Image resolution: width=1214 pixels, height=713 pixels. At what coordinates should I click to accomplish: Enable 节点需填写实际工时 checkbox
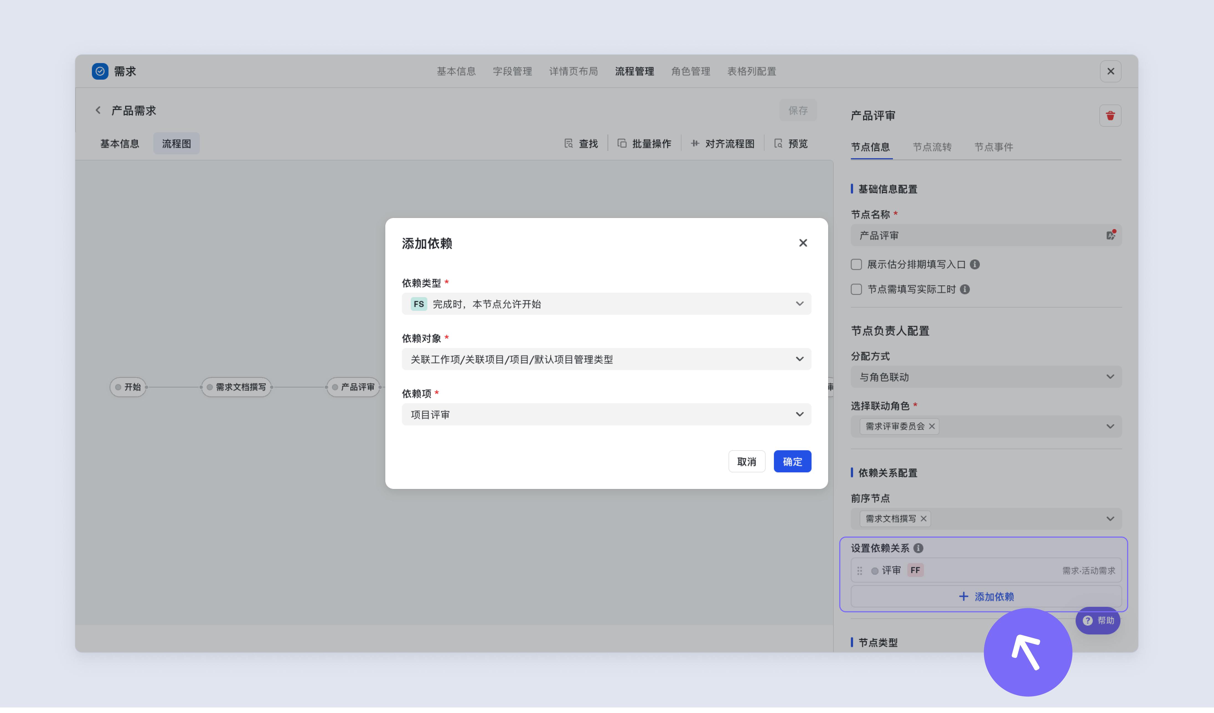click(x=856, y=289)
